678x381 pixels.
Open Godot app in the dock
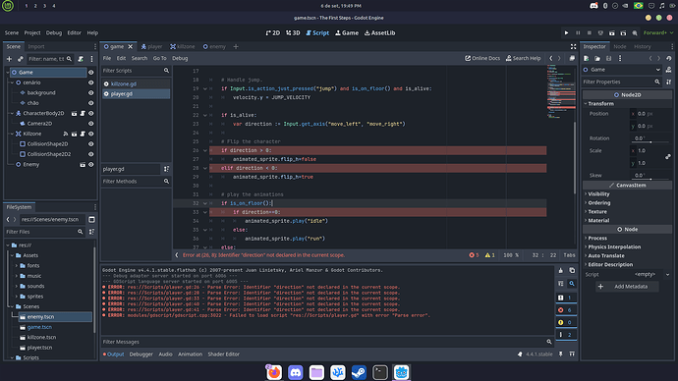401,372
